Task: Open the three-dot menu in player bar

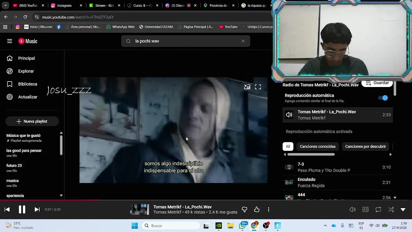Action: click(268, 209)
